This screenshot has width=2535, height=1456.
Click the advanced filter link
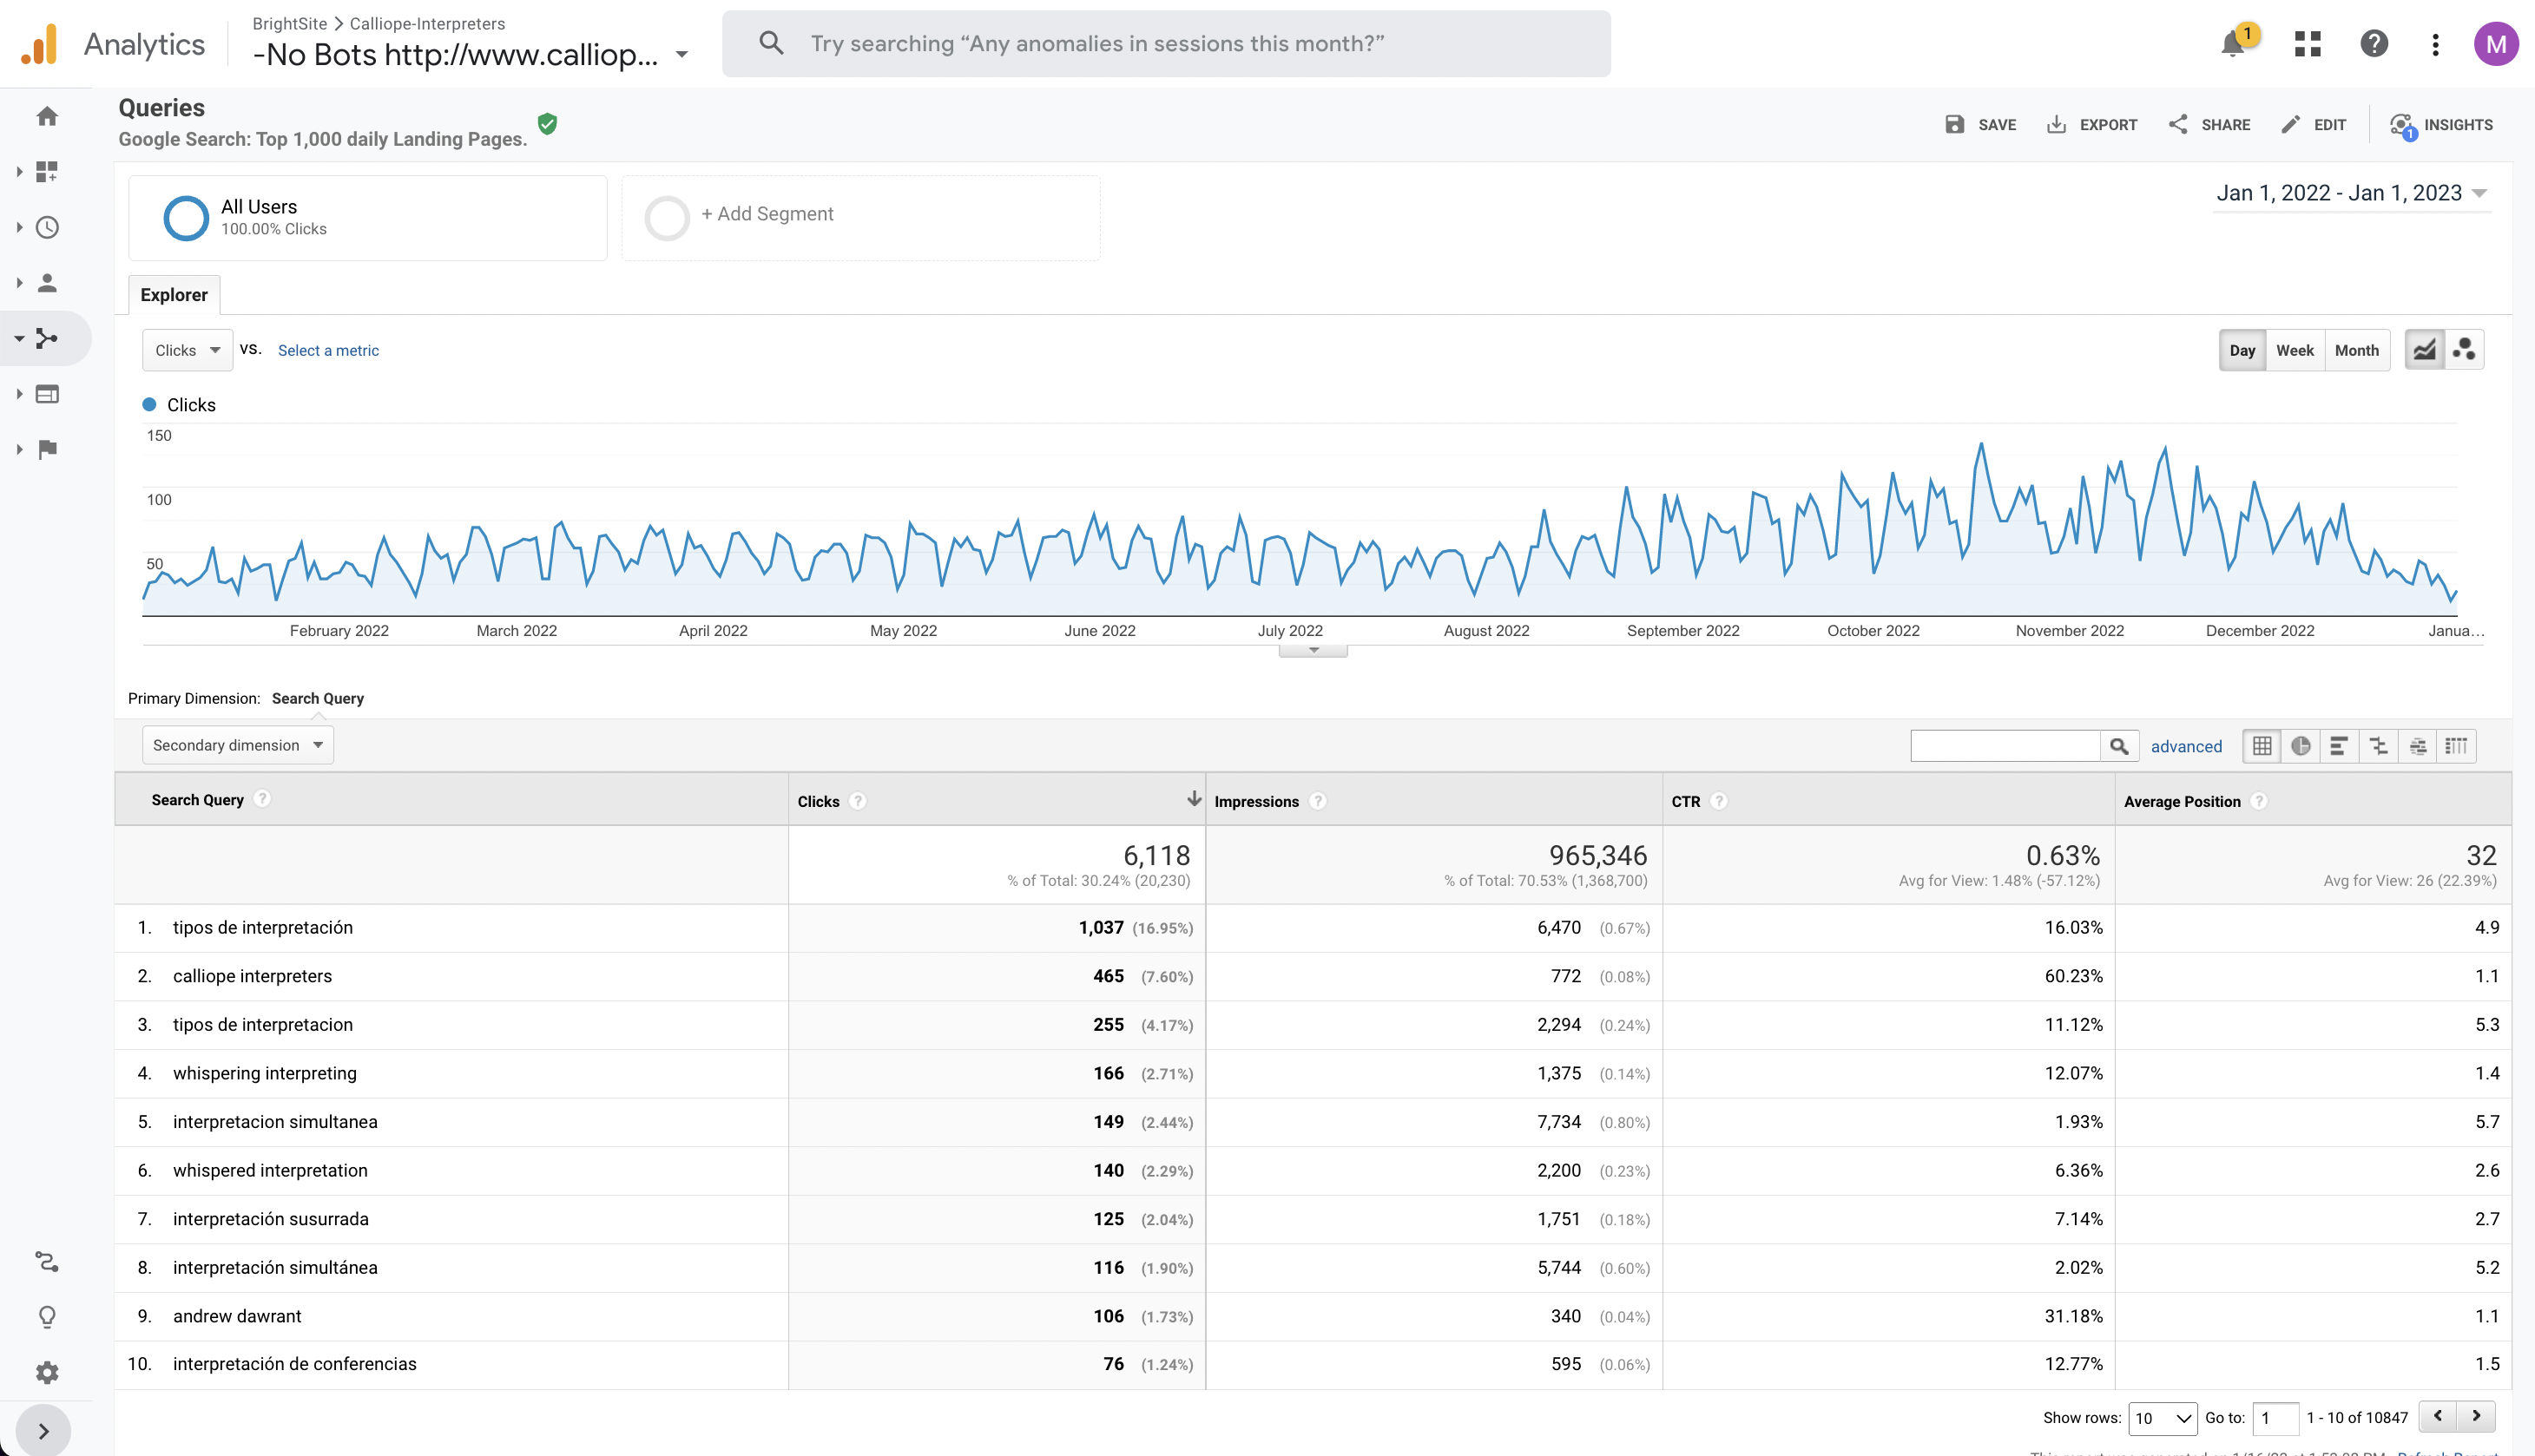point(2186,747)
